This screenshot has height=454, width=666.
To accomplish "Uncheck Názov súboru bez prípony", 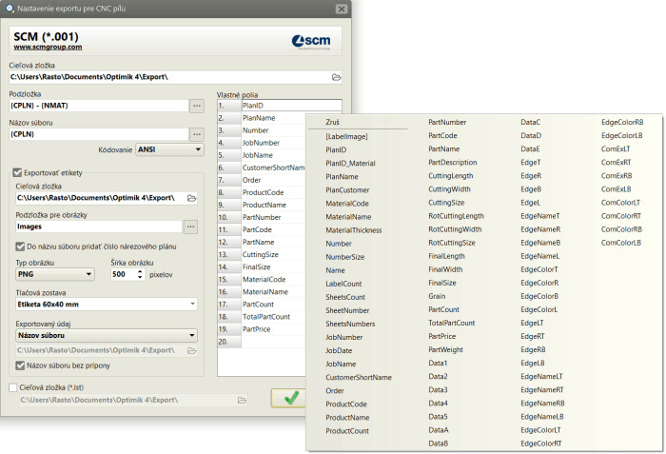I will [x=20, y=365].
